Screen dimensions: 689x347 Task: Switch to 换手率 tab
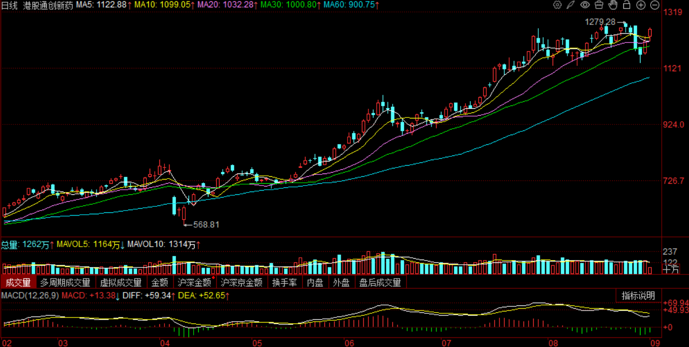[x=284, y=282]
